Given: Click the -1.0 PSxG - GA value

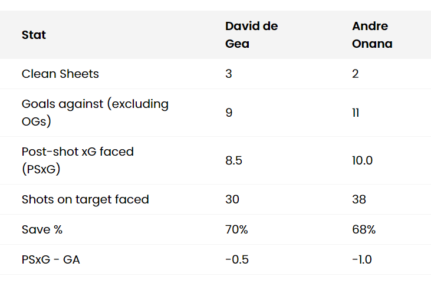Looking at the screenshot, I should tap(362, 259).
